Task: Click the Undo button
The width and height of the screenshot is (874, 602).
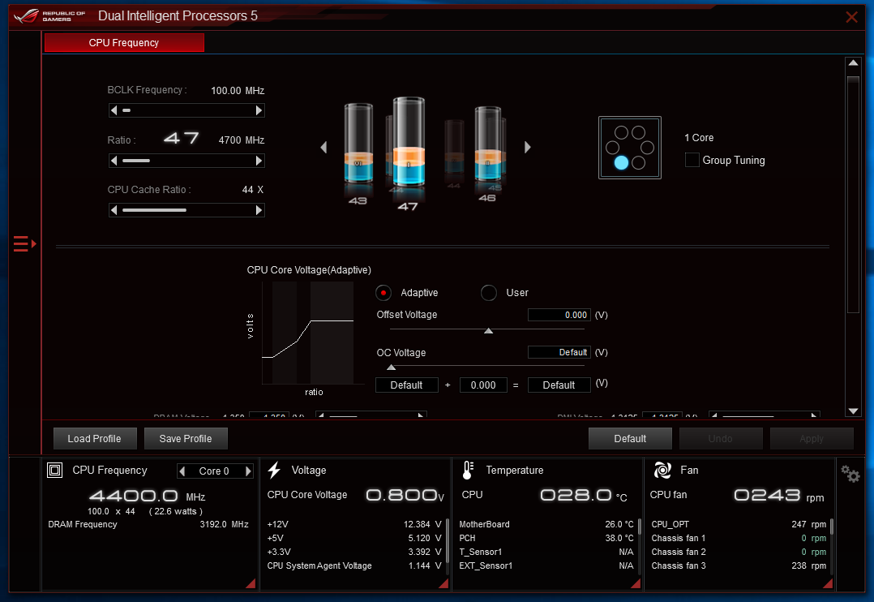Action: click(721, 439)
